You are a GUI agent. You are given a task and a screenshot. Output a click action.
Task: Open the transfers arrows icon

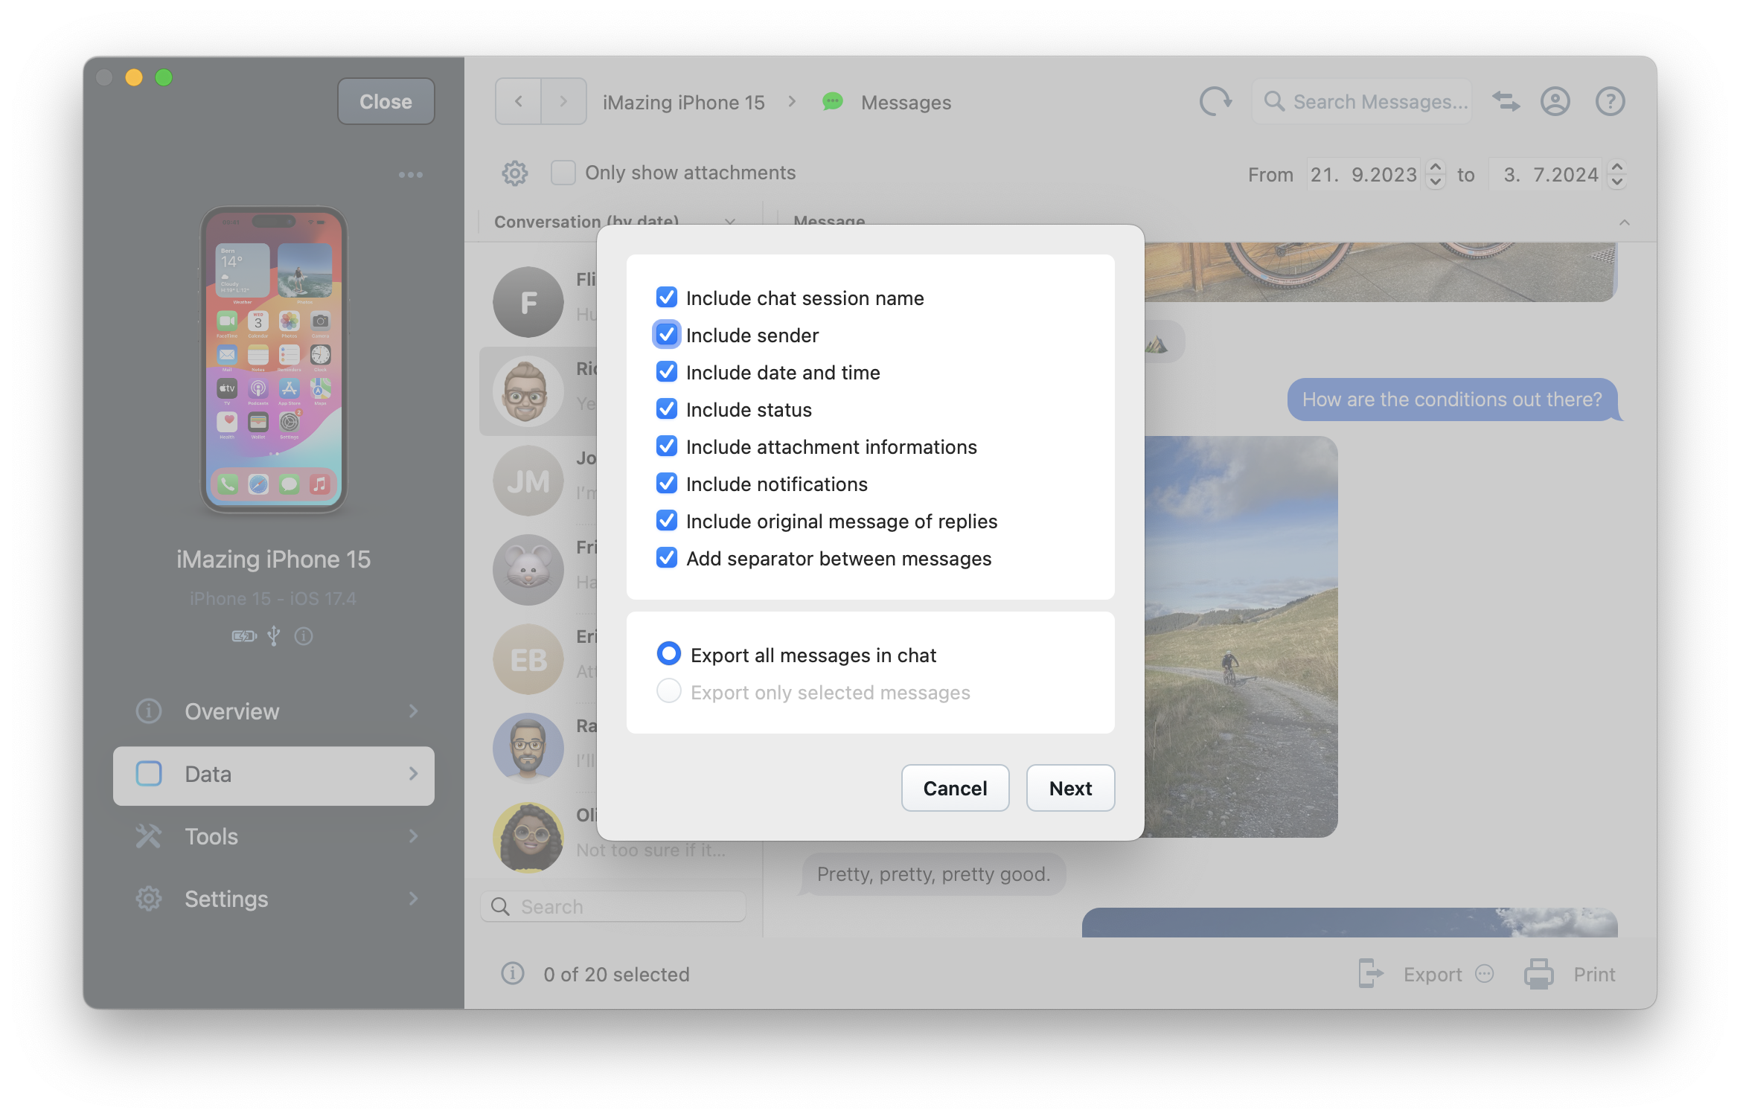pos(1506,101)
